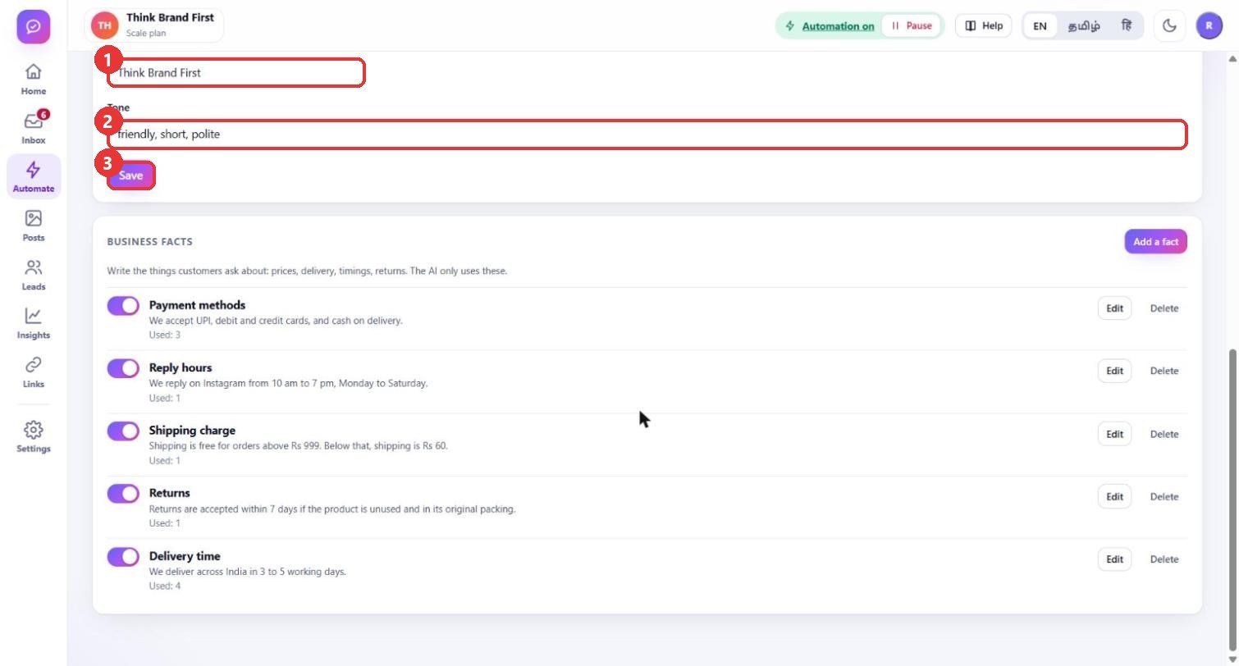This screenshot has width=1239, height=666.
Task: Switch language to Hindi
Action: point(1127,25)
